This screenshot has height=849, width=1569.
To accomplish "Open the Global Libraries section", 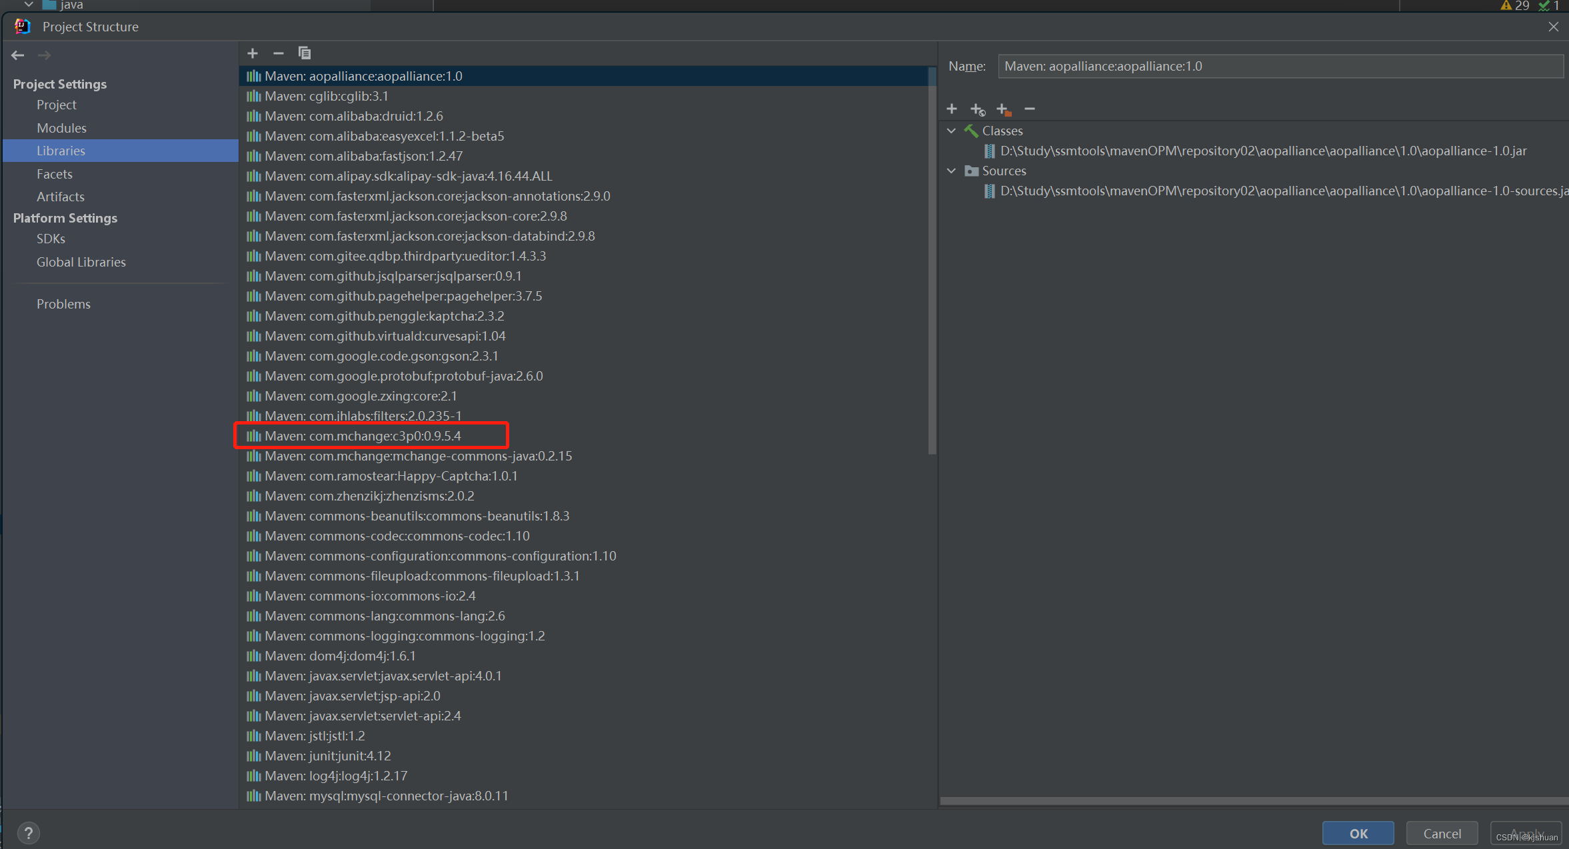I will point(81,262).
